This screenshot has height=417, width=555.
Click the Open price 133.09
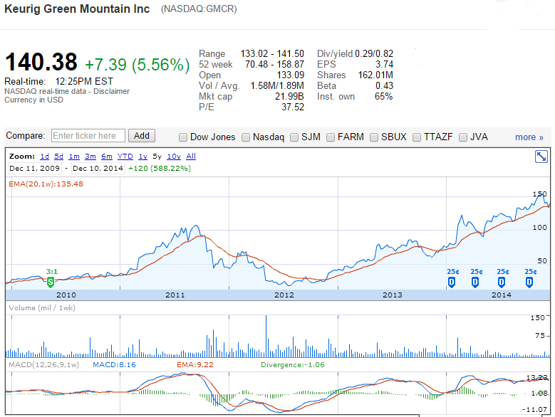click(291, 75)
